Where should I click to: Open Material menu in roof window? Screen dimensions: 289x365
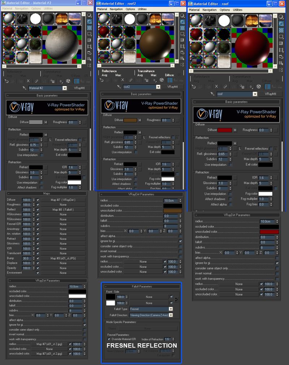tap(194, 10)
